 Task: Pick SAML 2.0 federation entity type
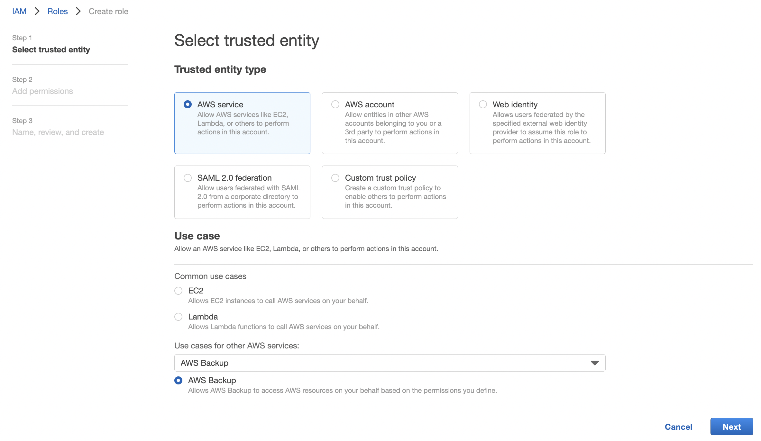pyautogui.click(x=188, y=178)
